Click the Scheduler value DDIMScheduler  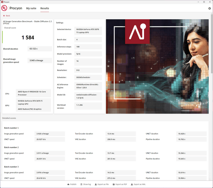[x=88, y=77]
